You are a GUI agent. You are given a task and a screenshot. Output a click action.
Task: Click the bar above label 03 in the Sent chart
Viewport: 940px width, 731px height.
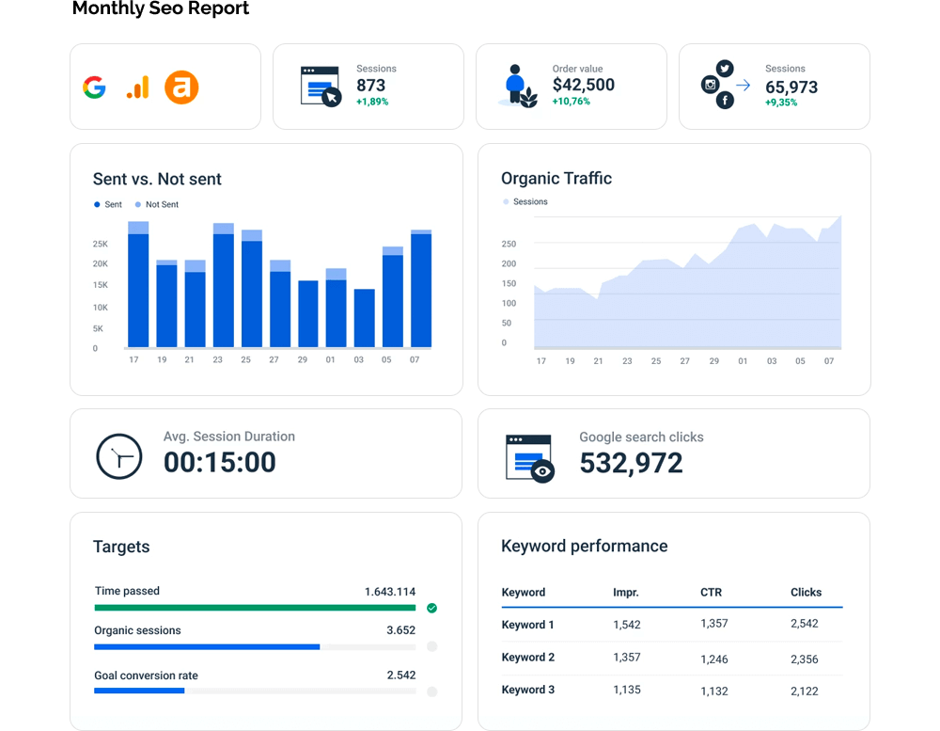click(365, 318)
